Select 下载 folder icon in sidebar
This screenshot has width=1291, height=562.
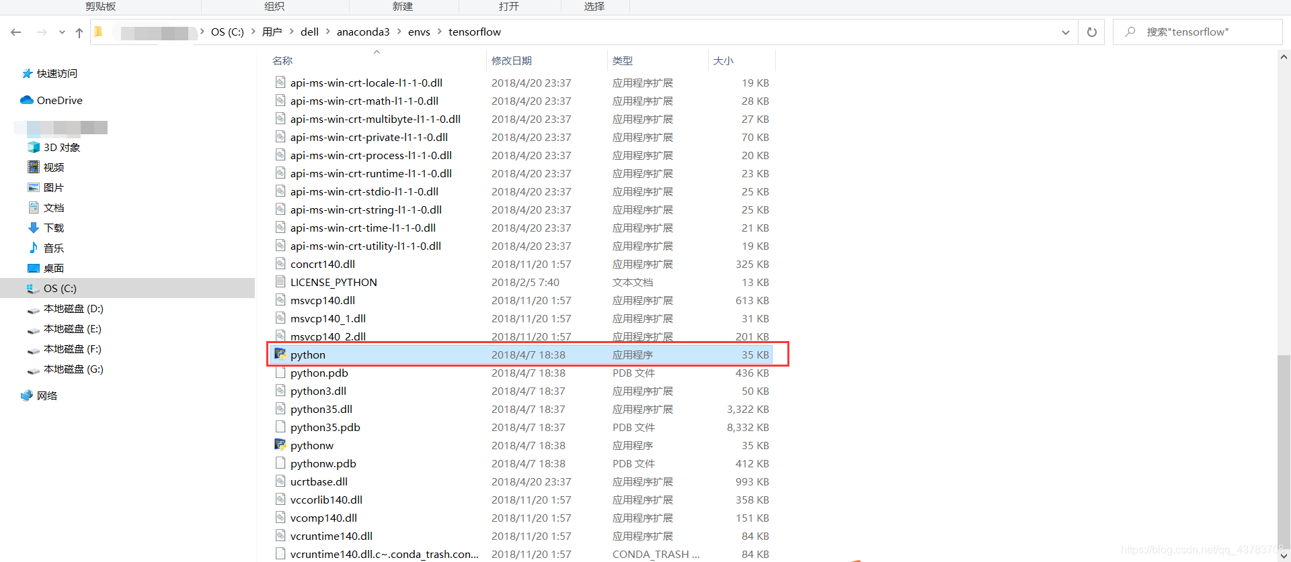click(34, 228)
